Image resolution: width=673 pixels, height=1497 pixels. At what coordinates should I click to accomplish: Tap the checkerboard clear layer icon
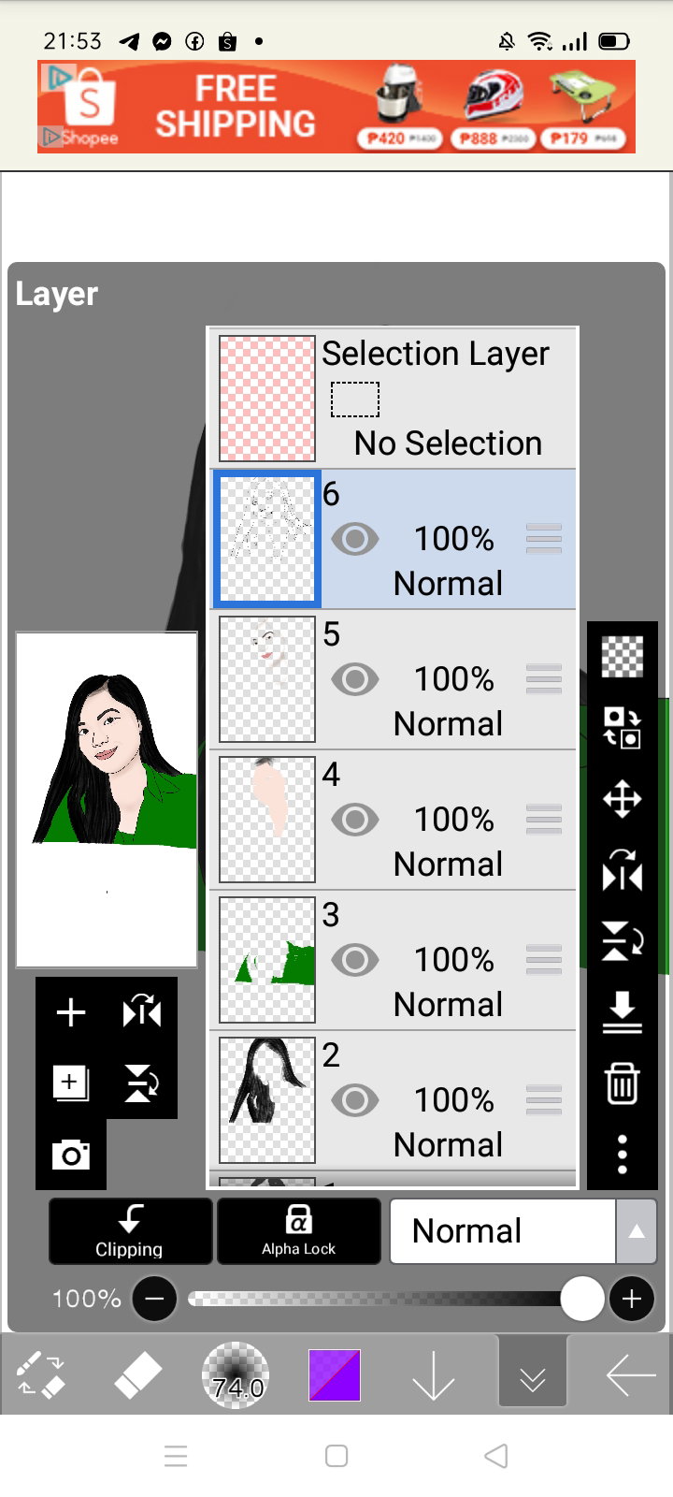623,657
